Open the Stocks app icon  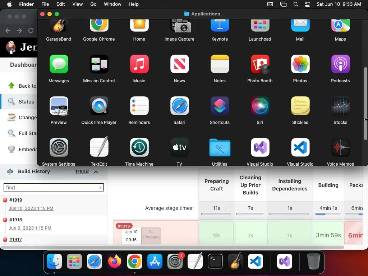[340, 106]
